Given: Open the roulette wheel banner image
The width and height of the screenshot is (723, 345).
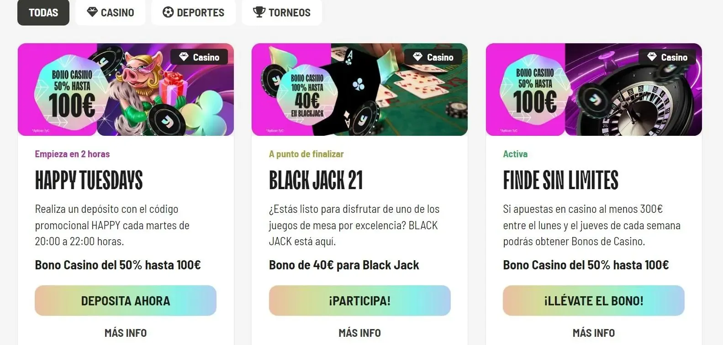Looking at the screenshot, I should click(594, 89).
